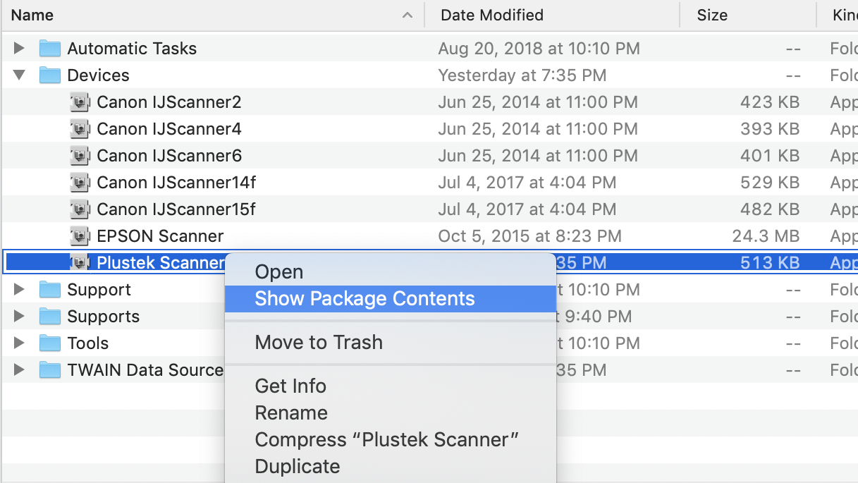Choose Show Package Contents from context menu

[x=364, y=299]
